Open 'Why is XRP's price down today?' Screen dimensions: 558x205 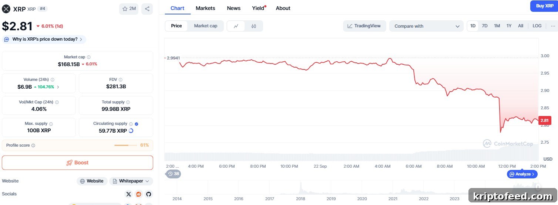tap(44, 39)
